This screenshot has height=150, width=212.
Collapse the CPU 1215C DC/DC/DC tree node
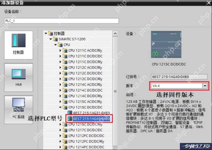(61, 107)
